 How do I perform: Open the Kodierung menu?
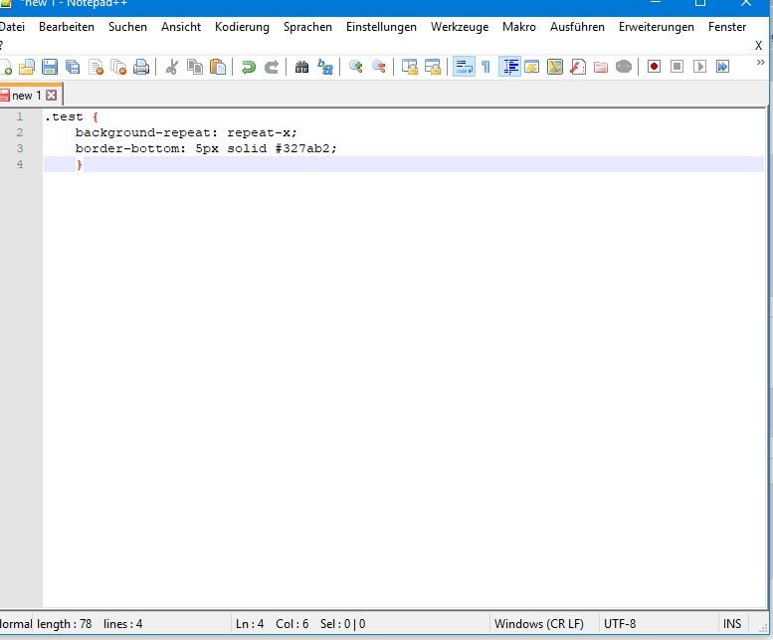tap(242, 27)
